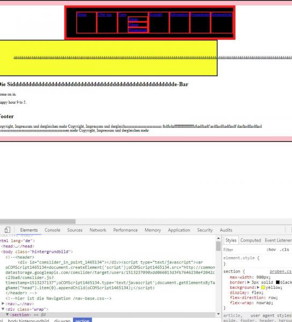Select the body class hintergrundbild row
The width and height of the screenshot is (292, 322).
click(37, 252)
